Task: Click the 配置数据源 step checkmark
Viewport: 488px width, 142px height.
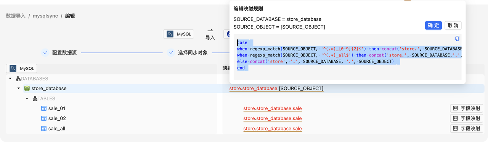Action: 45,53
